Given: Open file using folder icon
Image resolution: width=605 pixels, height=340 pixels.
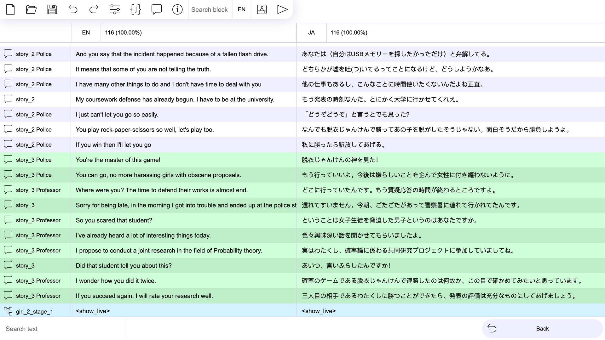Looking at the screenshot, I should point(32,9).
